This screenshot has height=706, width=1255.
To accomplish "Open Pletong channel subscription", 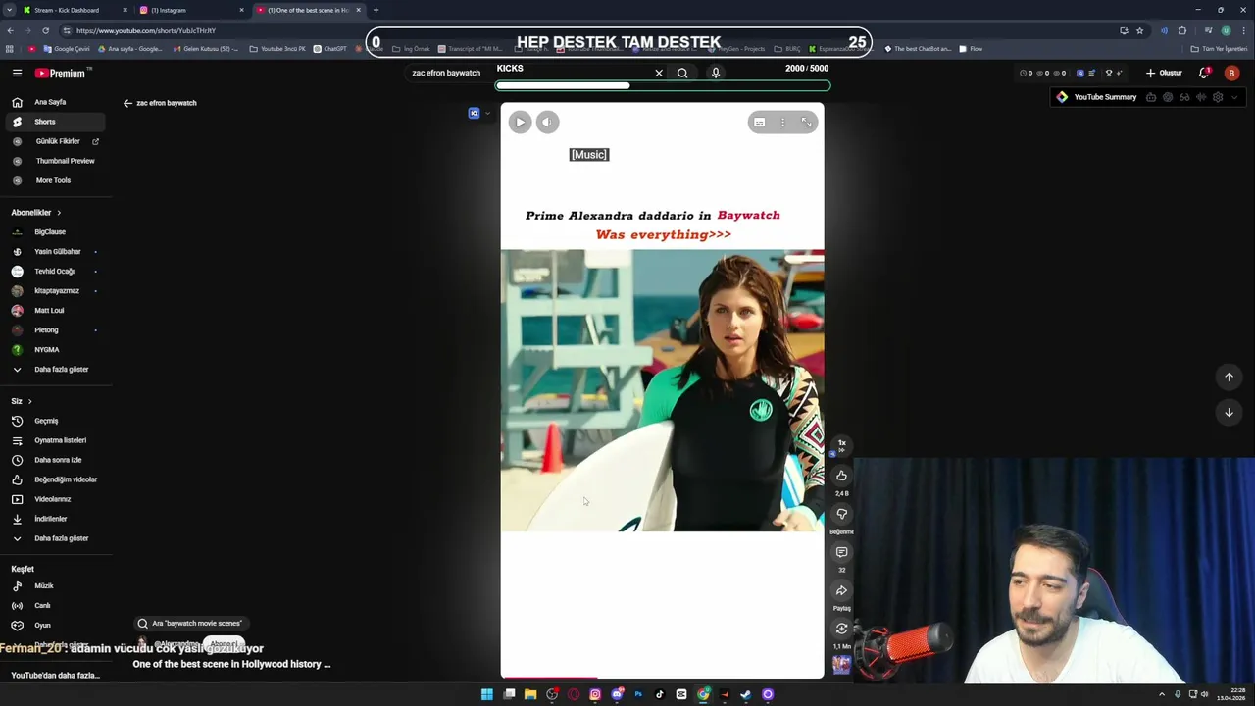I will click(x=53, y=330).
